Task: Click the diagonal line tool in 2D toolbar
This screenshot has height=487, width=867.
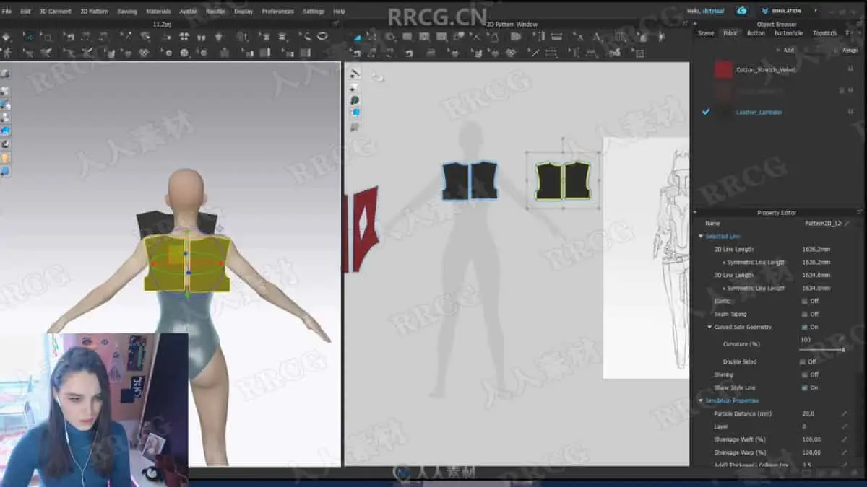Action: click(535, 53)
